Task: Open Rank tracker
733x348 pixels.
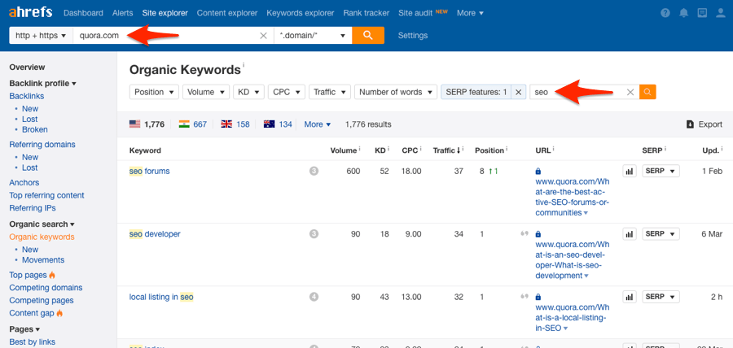Action: (x=366, y=13)
